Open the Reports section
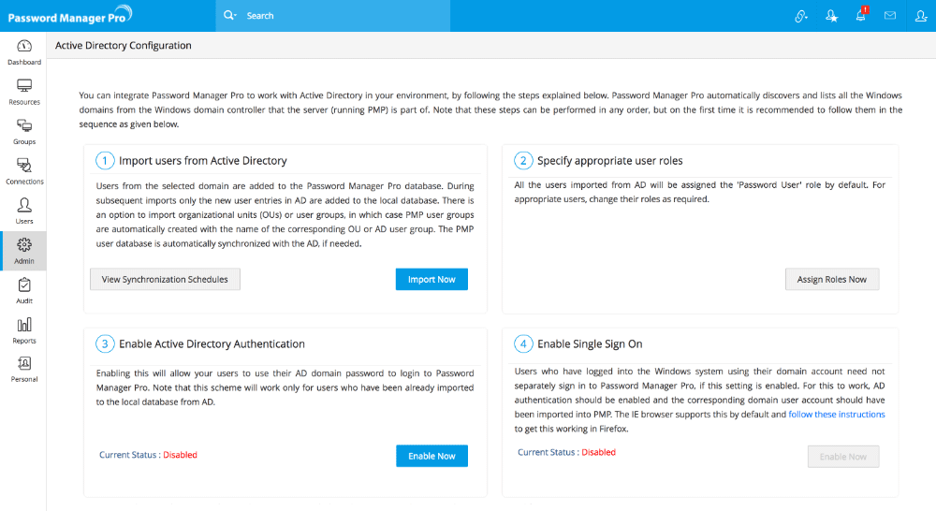The width and height of the screenshot is (936, 511). pos(23,330)
